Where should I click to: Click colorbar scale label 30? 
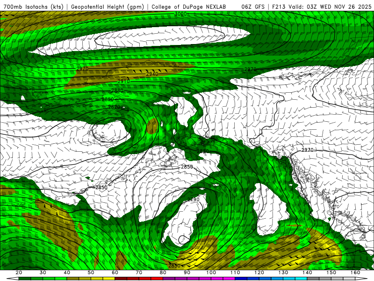[x=43, y=273]
